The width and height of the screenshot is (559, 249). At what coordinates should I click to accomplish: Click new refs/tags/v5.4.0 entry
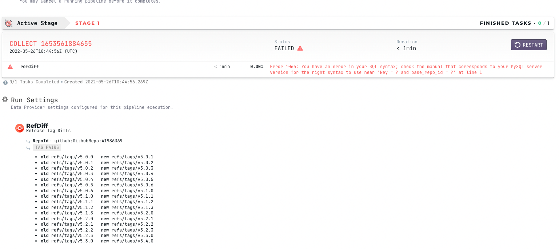127,241
